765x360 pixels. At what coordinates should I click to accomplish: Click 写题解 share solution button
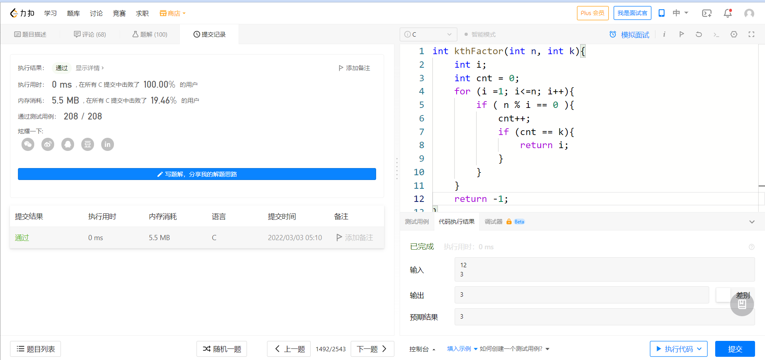(197, 174)
